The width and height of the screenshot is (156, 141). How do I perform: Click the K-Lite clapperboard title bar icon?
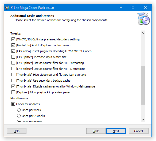coord(7,7)
